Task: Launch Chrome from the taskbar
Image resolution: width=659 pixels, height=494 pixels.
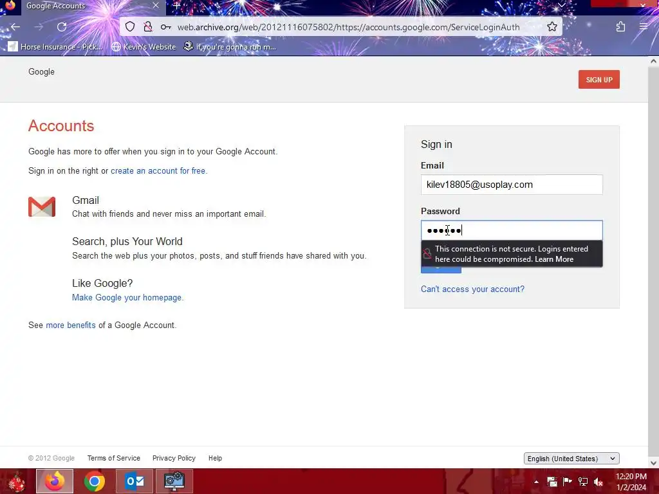Action: click(x=95, y=481)
